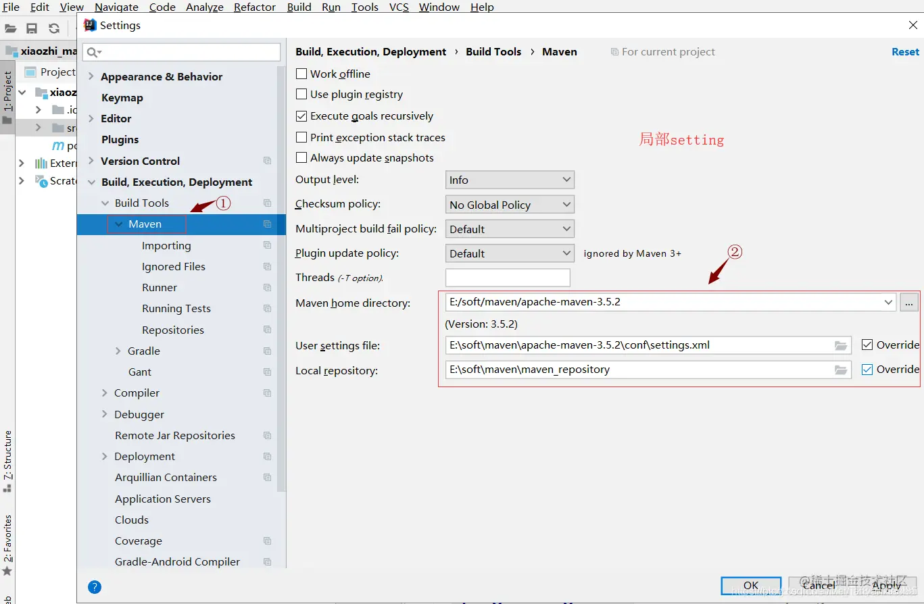Expand the Appearance & Behavior section
Screen dimensions: 924x604
click(x=91, y=76)
